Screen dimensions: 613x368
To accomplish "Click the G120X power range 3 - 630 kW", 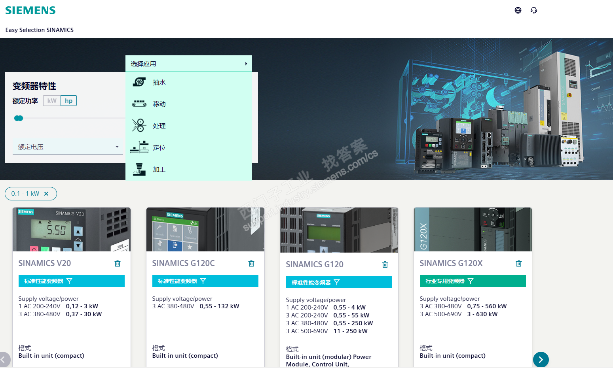I will pos(482,314).
